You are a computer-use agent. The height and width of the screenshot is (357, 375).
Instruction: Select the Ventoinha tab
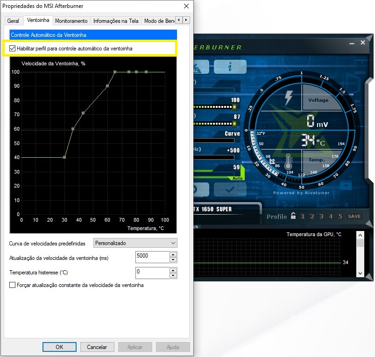click(38, 20)
